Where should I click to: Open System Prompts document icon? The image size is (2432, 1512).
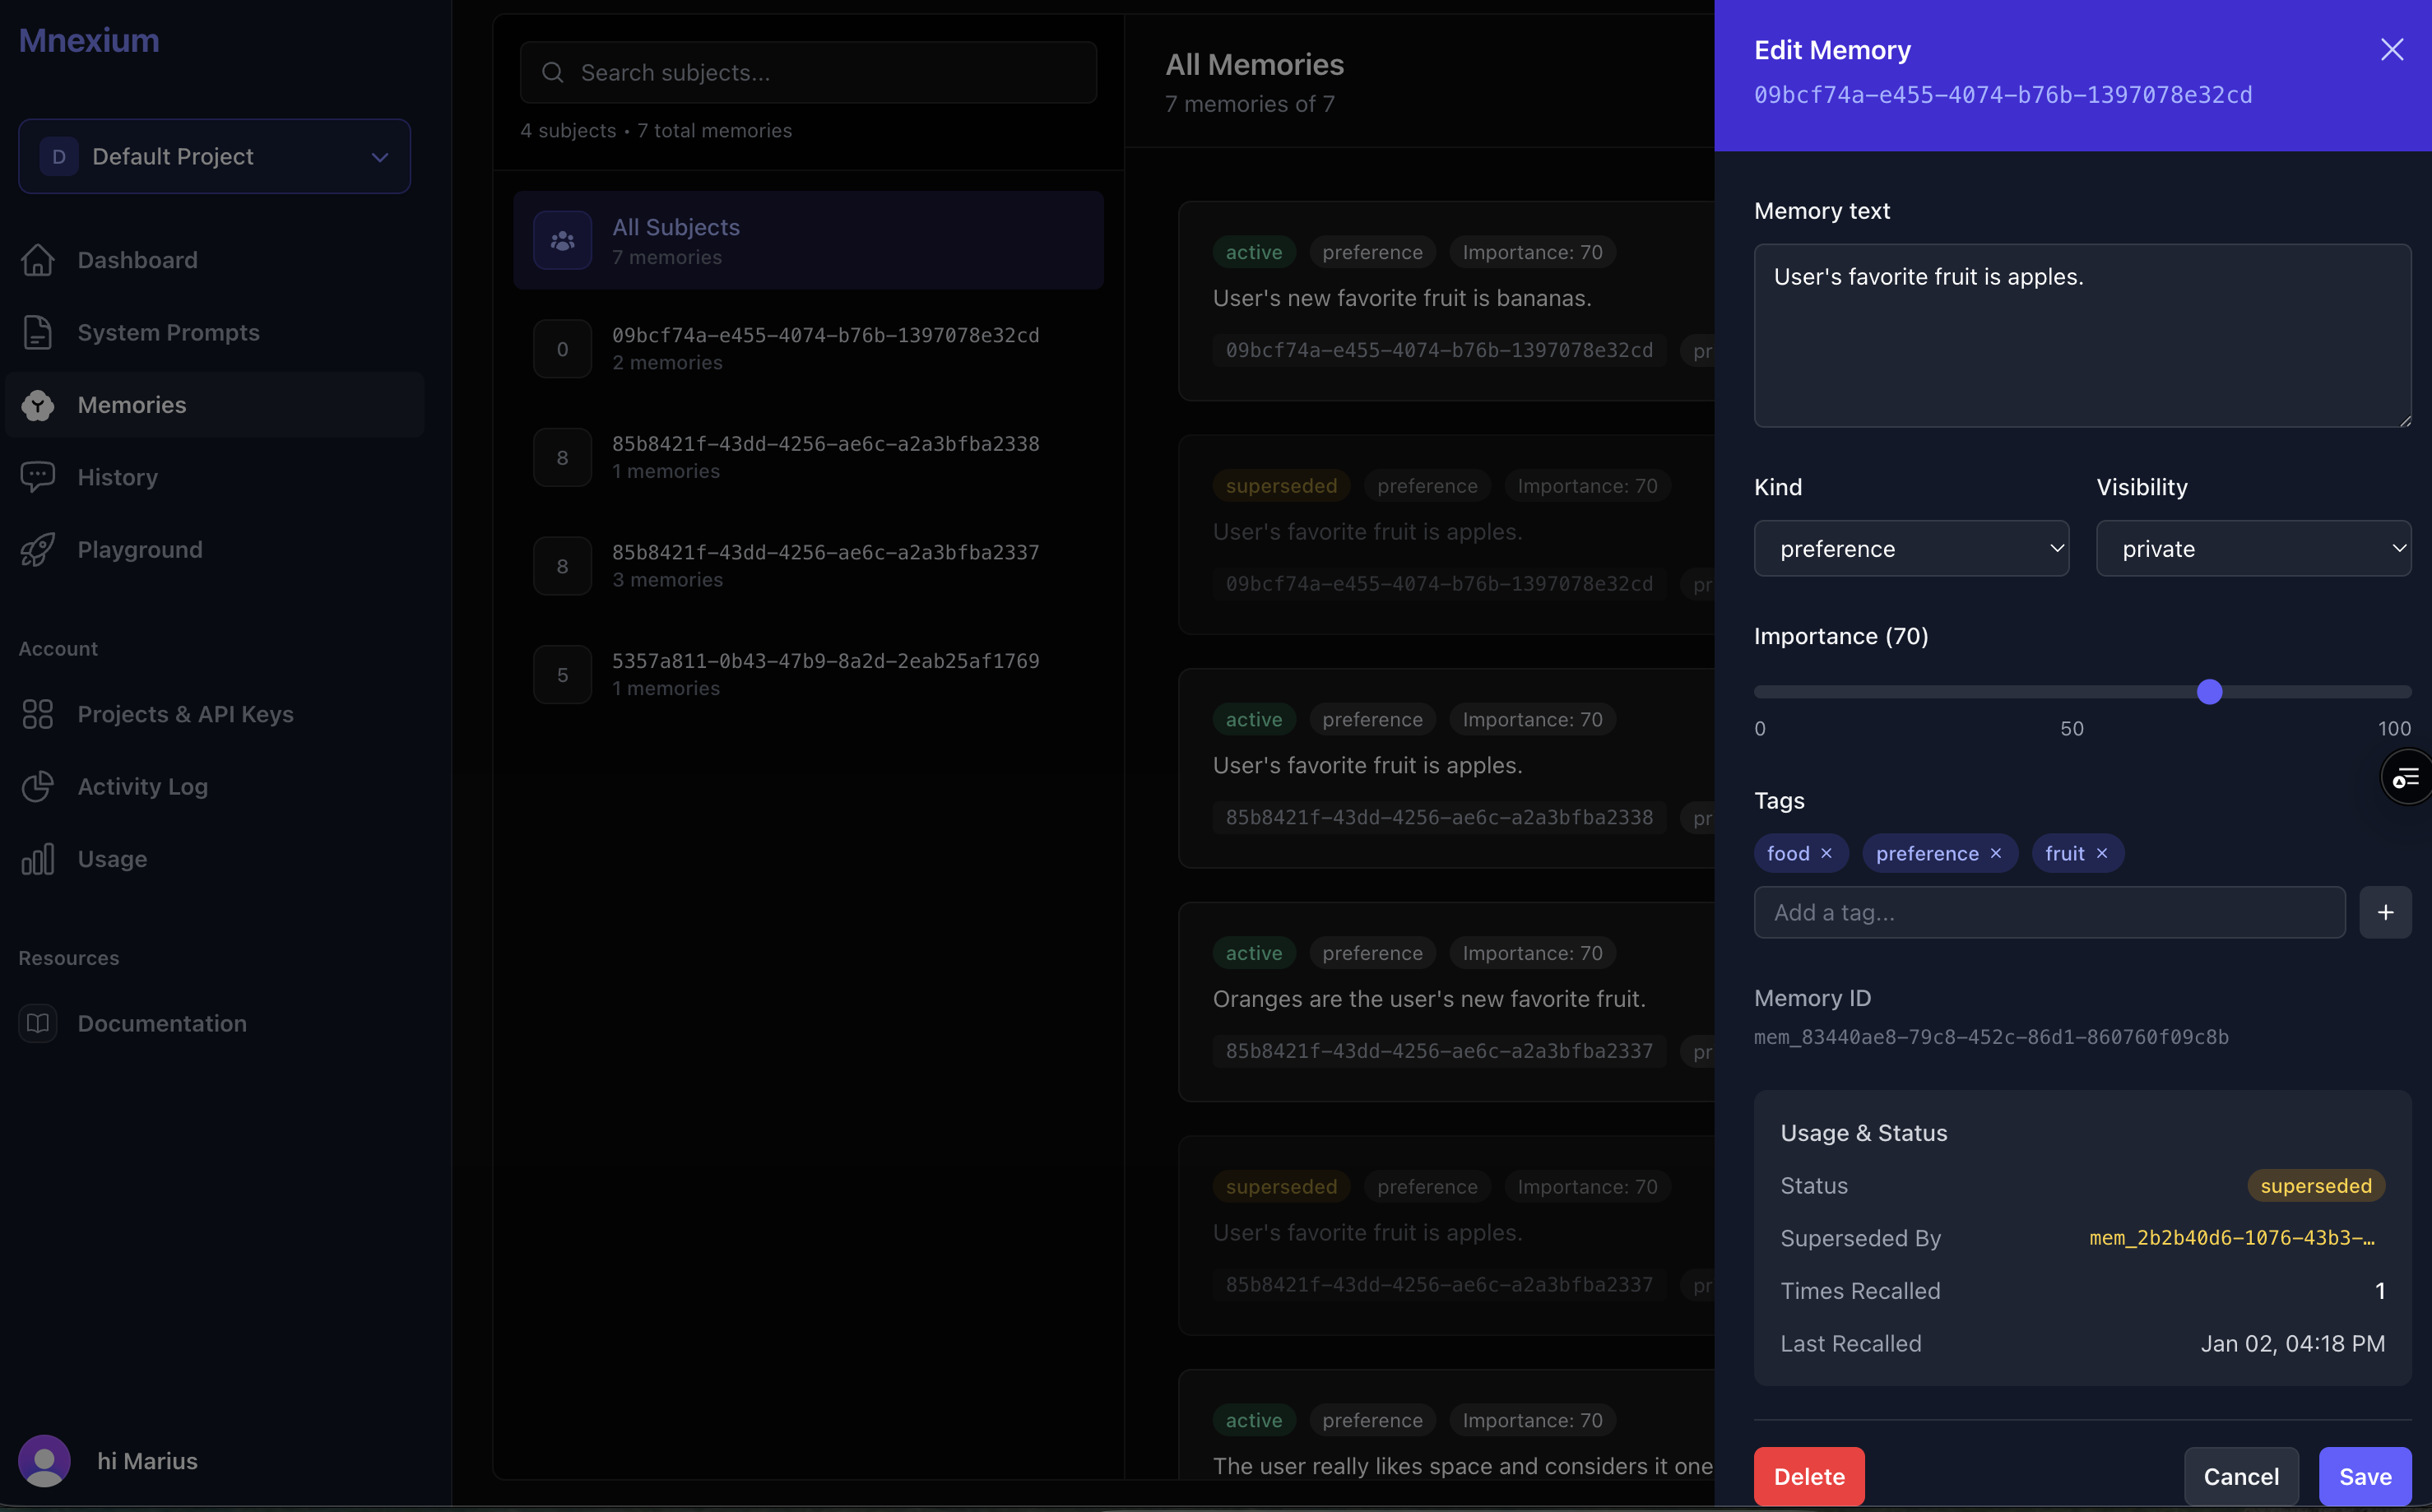coord(38,332)
